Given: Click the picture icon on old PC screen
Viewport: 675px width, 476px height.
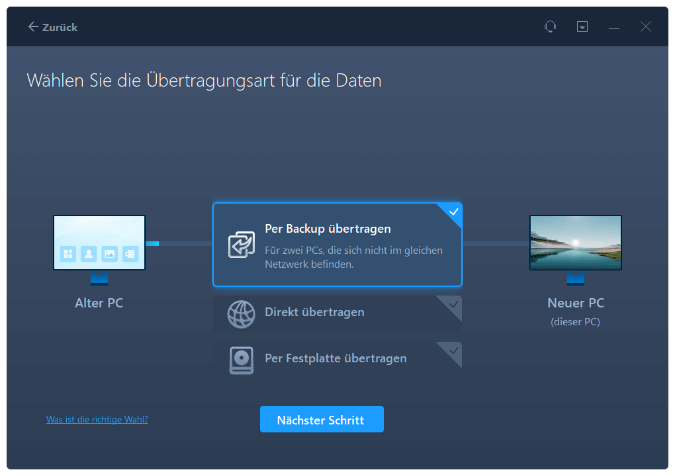Looking at the screenshot, I should [109, 254].
